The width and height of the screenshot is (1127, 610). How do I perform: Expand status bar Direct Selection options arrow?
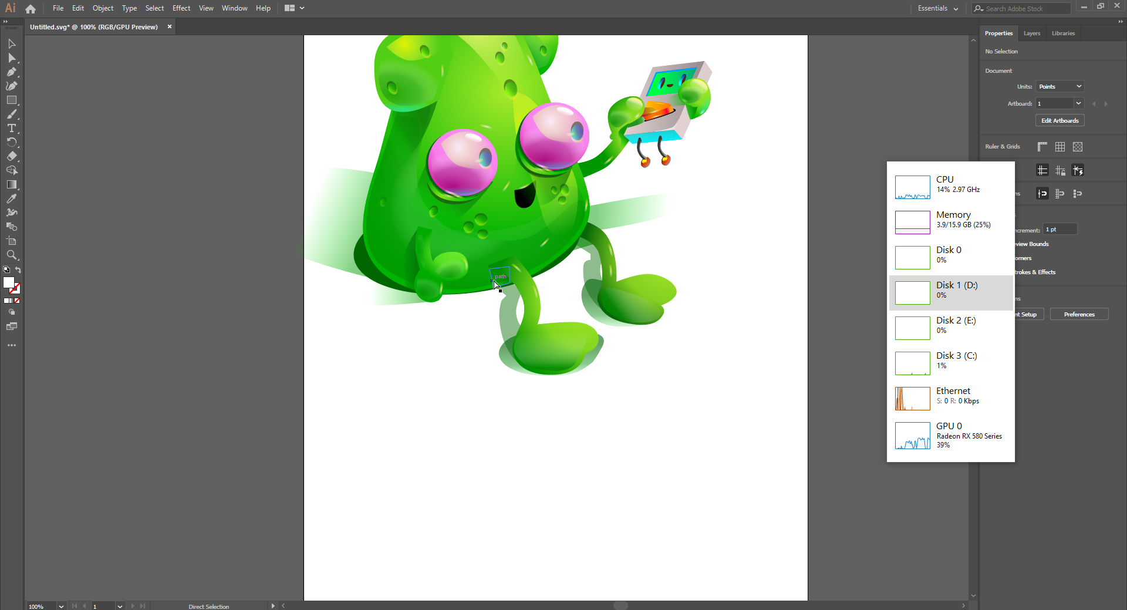[273, 606]
